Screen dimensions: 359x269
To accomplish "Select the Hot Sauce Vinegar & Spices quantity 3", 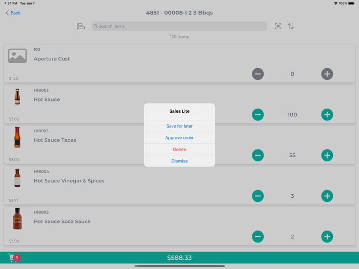I will [292, 196].
